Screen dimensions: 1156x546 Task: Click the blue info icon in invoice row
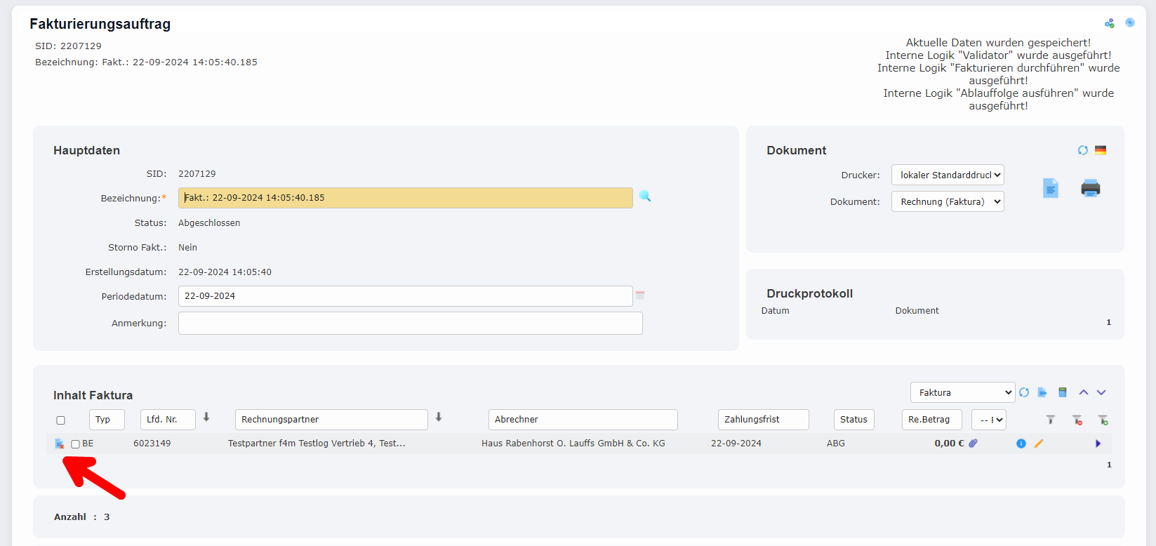click(1021, 444)
